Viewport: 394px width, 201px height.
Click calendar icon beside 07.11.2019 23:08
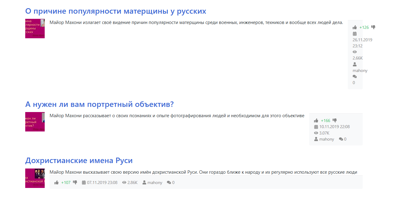[84, 182]
